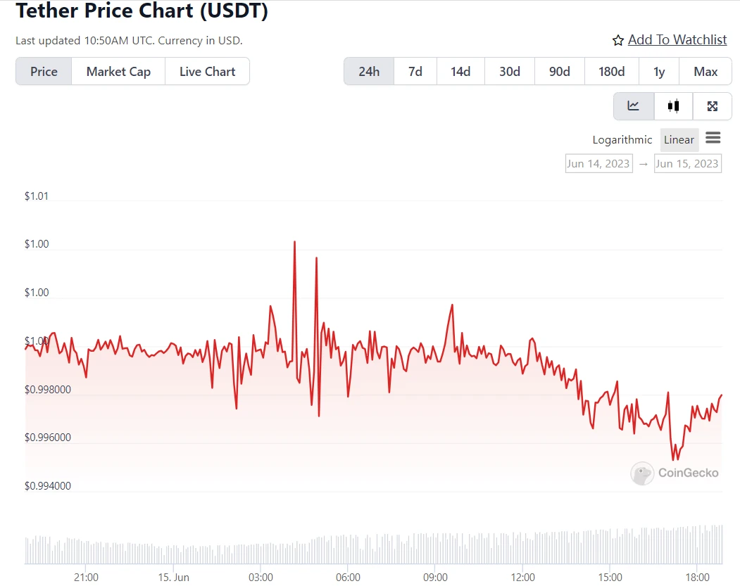Click the Add To Watchlist link
This screenshot has width=740, height=586.
(677, 40)
